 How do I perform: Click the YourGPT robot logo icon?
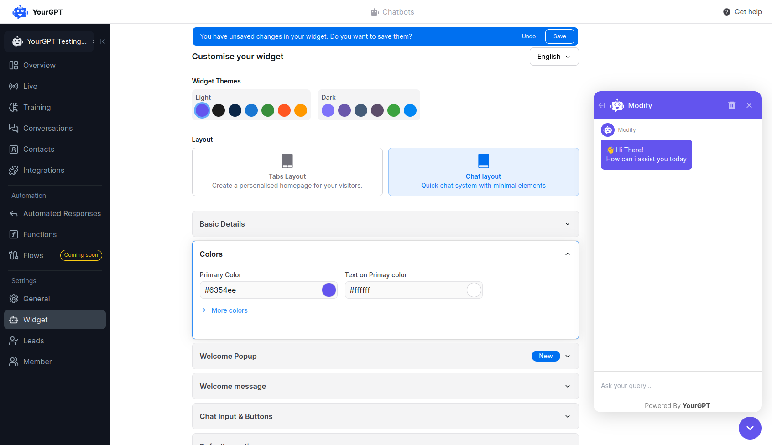click(x=20, y=12)
